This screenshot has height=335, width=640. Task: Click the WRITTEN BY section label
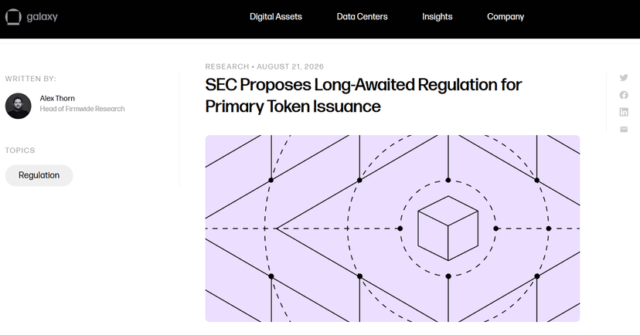(31, 79)
